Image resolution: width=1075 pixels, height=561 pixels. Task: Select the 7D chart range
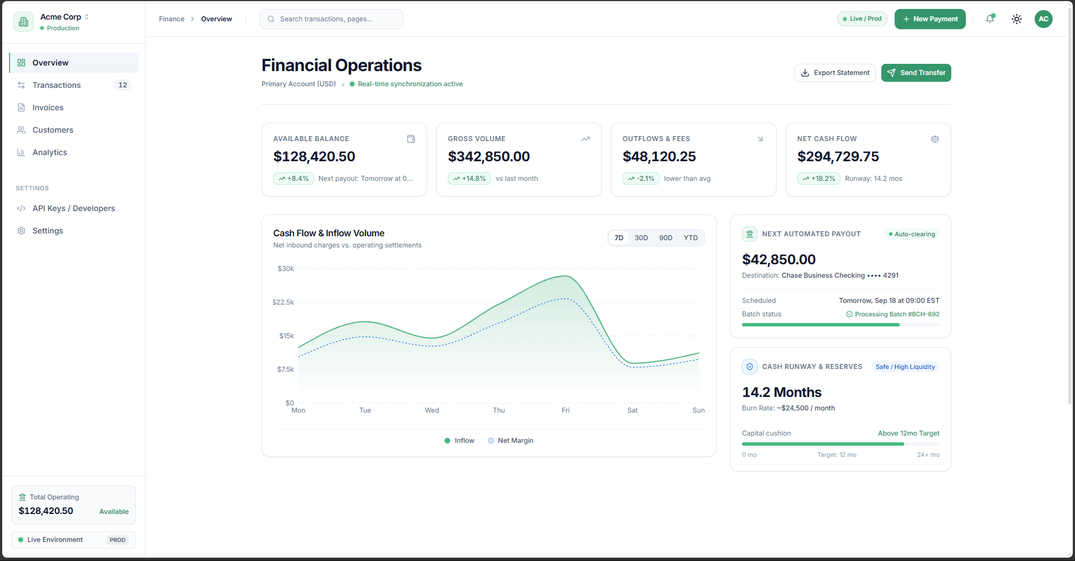(619, 238)
